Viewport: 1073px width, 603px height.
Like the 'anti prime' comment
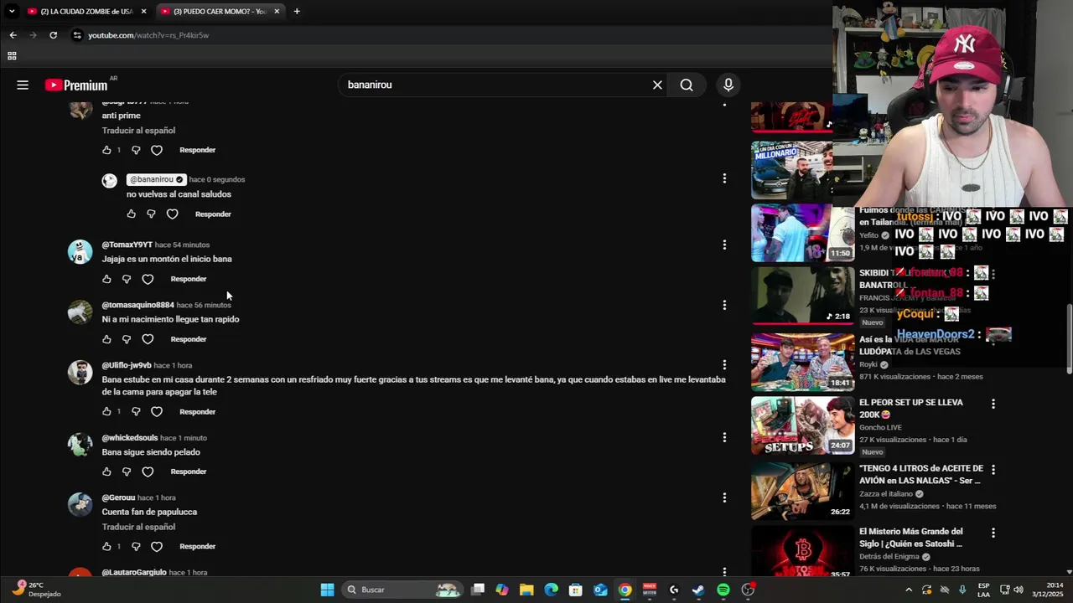pos(106,150)
